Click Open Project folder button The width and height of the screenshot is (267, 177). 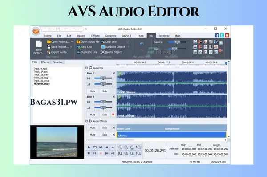point(58,41)
